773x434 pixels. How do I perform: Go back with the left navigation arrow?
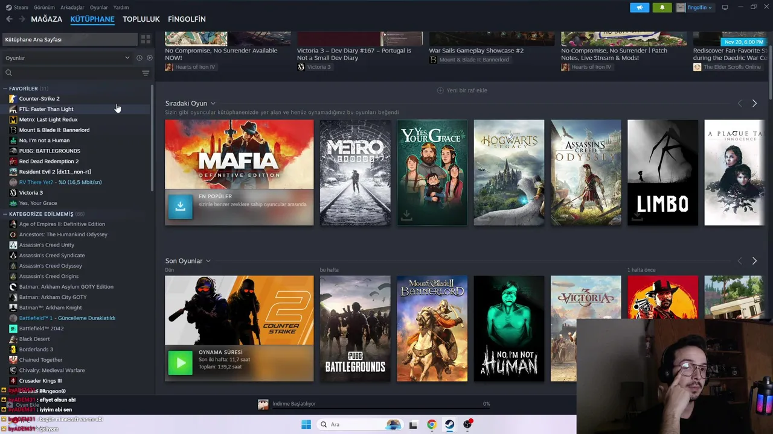pos(9,19)
